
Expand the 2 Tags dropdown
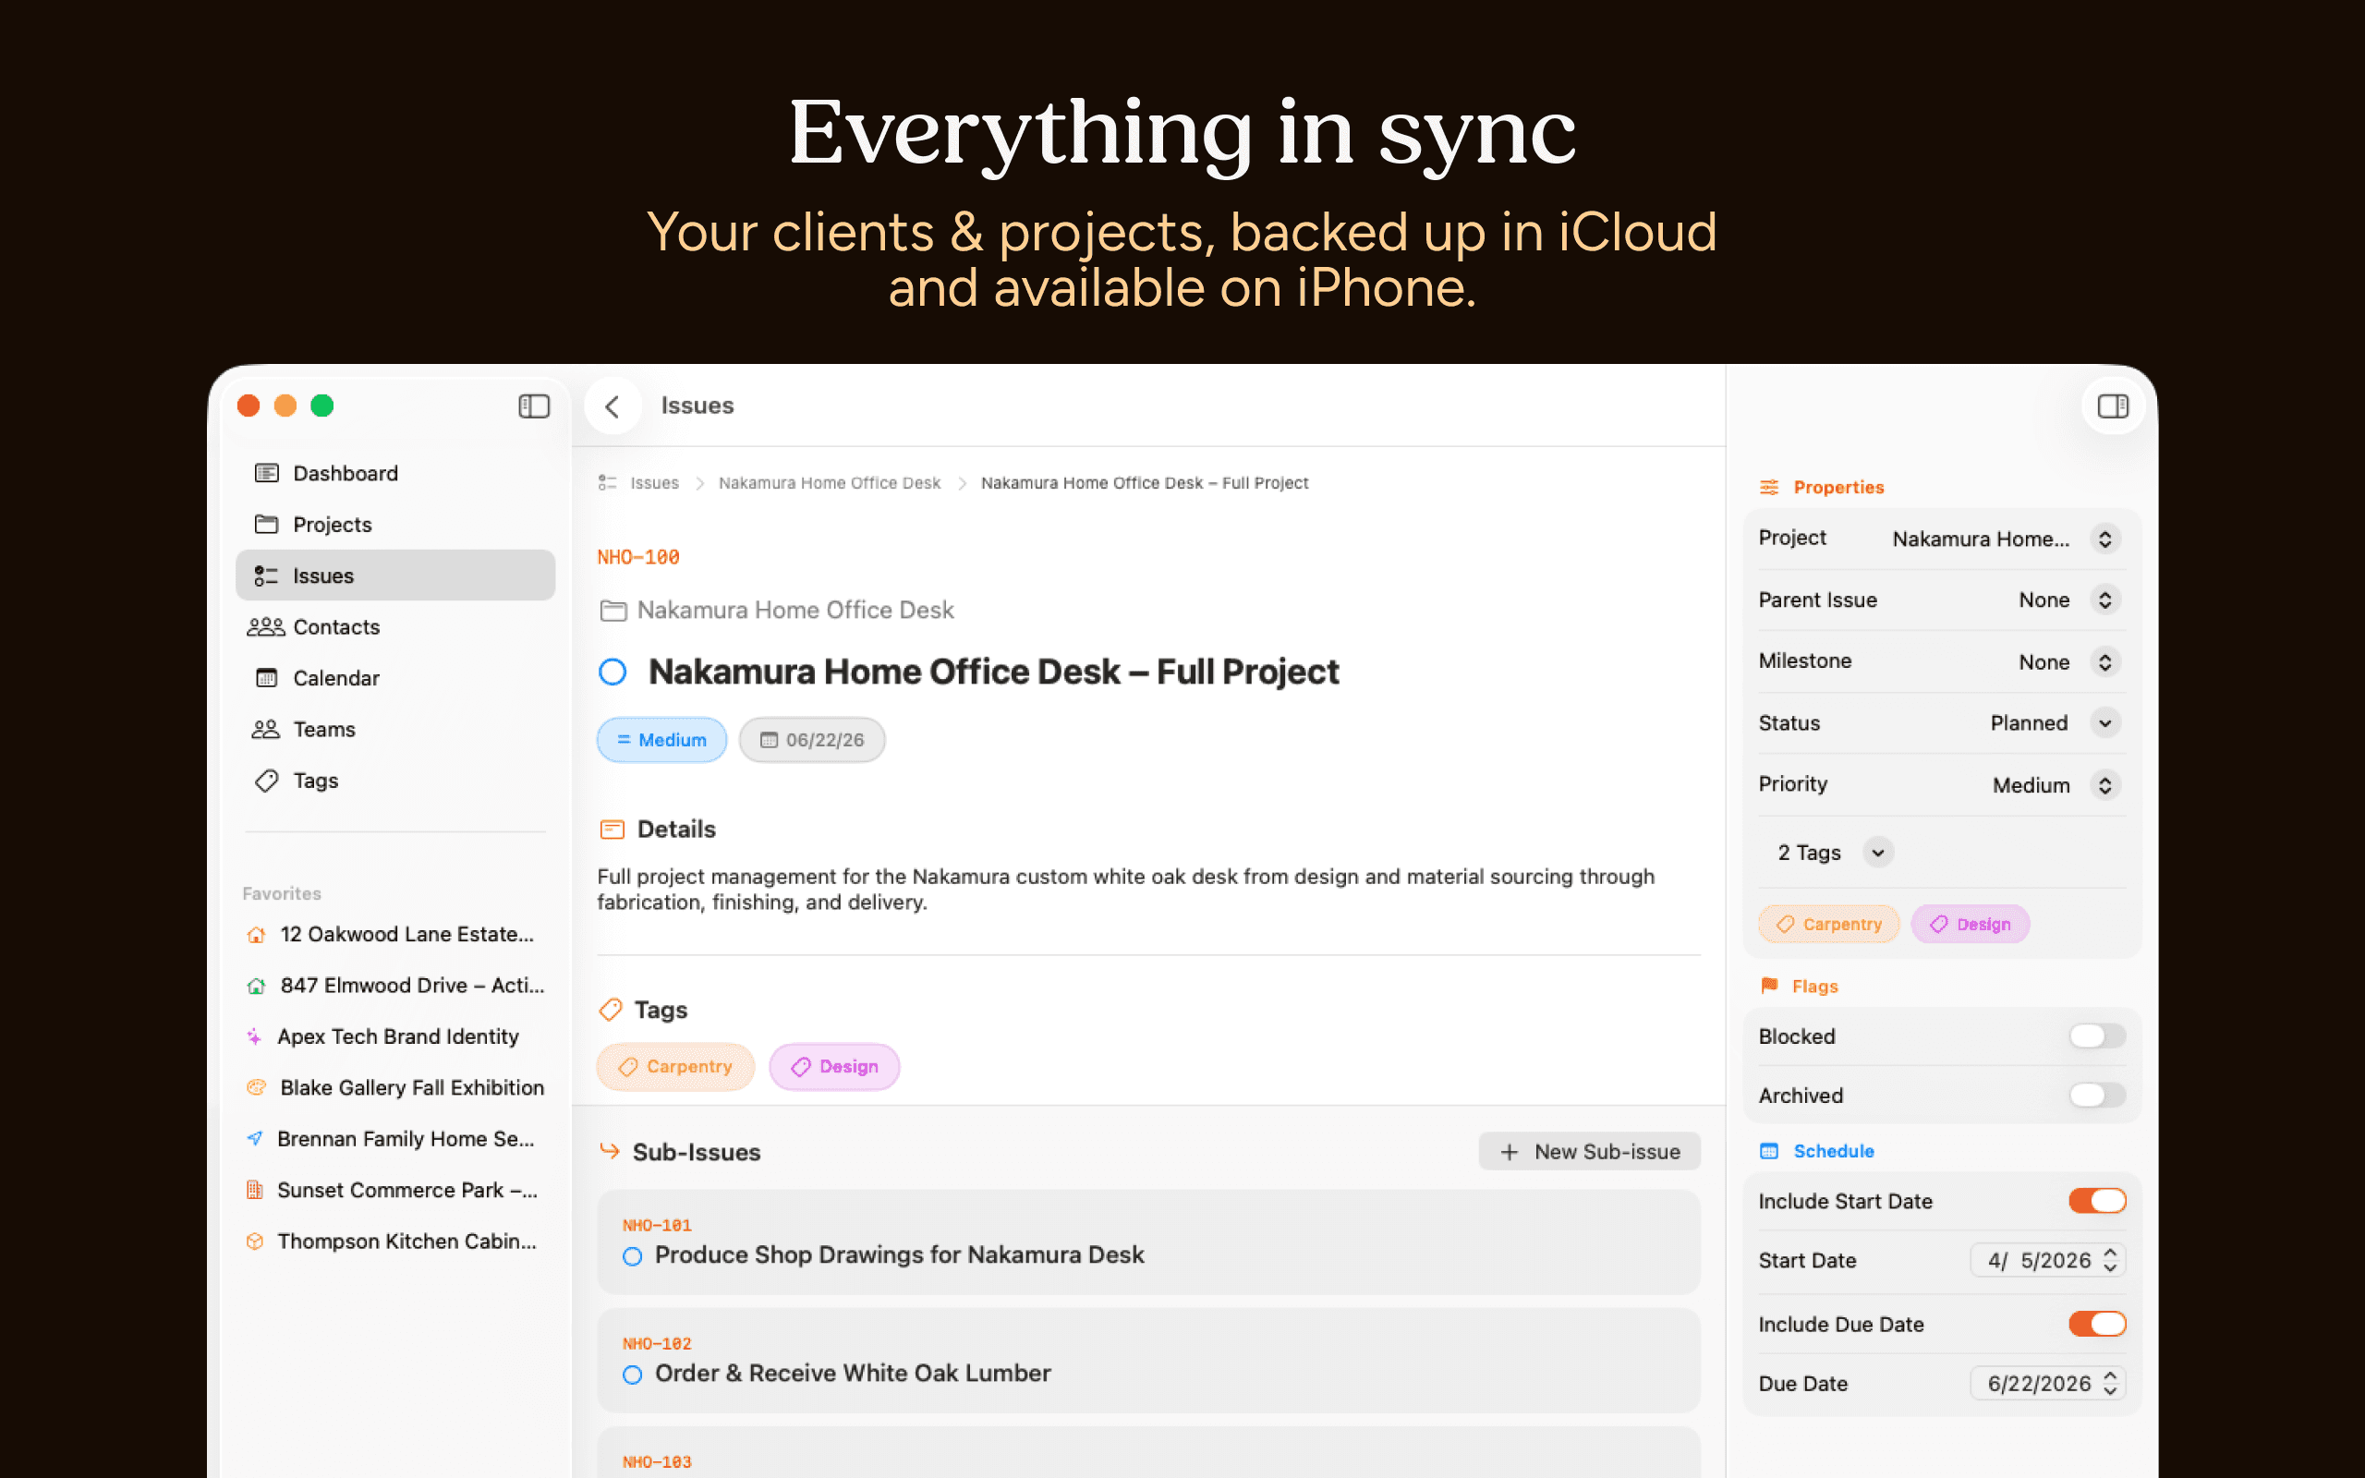click(1877, 853)
